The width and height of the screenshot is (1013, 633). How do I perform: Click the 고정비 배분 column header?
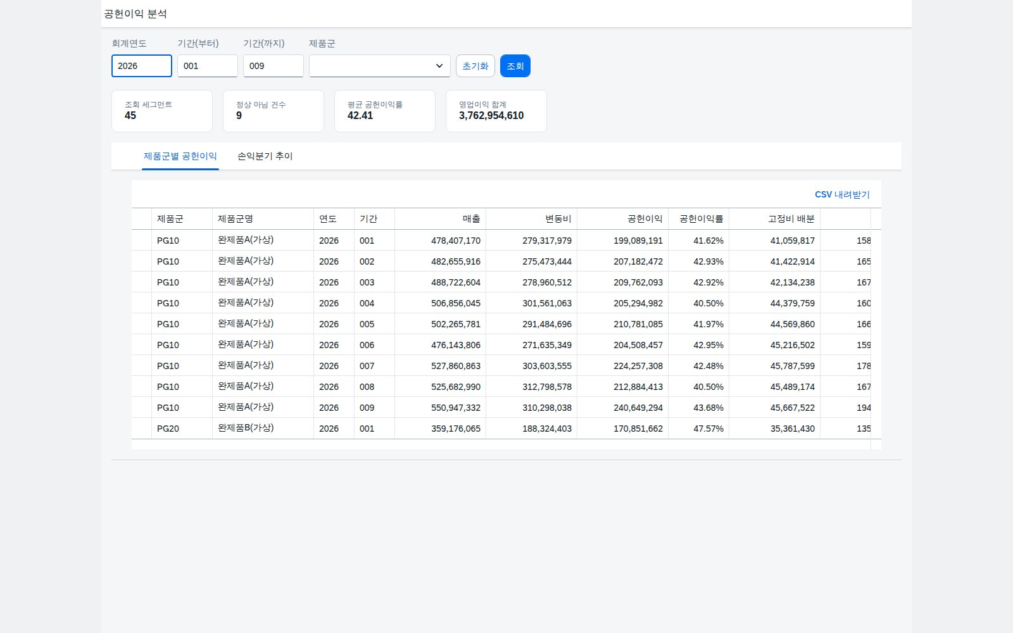(x=775, y=218)
